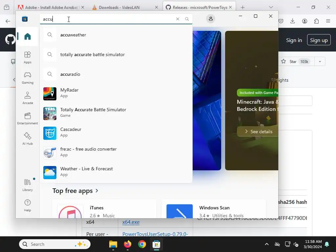
Task: Click the PowerToysUserSetup-0.79.0 link
Action: (155, 234)
